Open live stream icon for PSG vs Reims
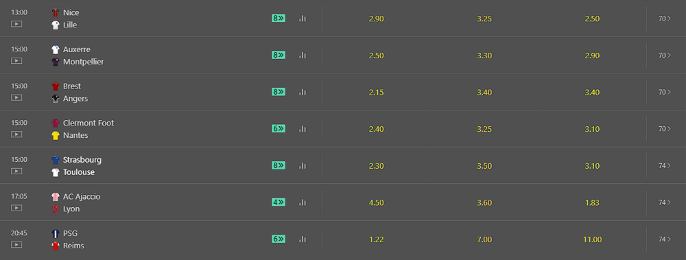Screen dimensions: 686x260 click(x=16, y=244)
